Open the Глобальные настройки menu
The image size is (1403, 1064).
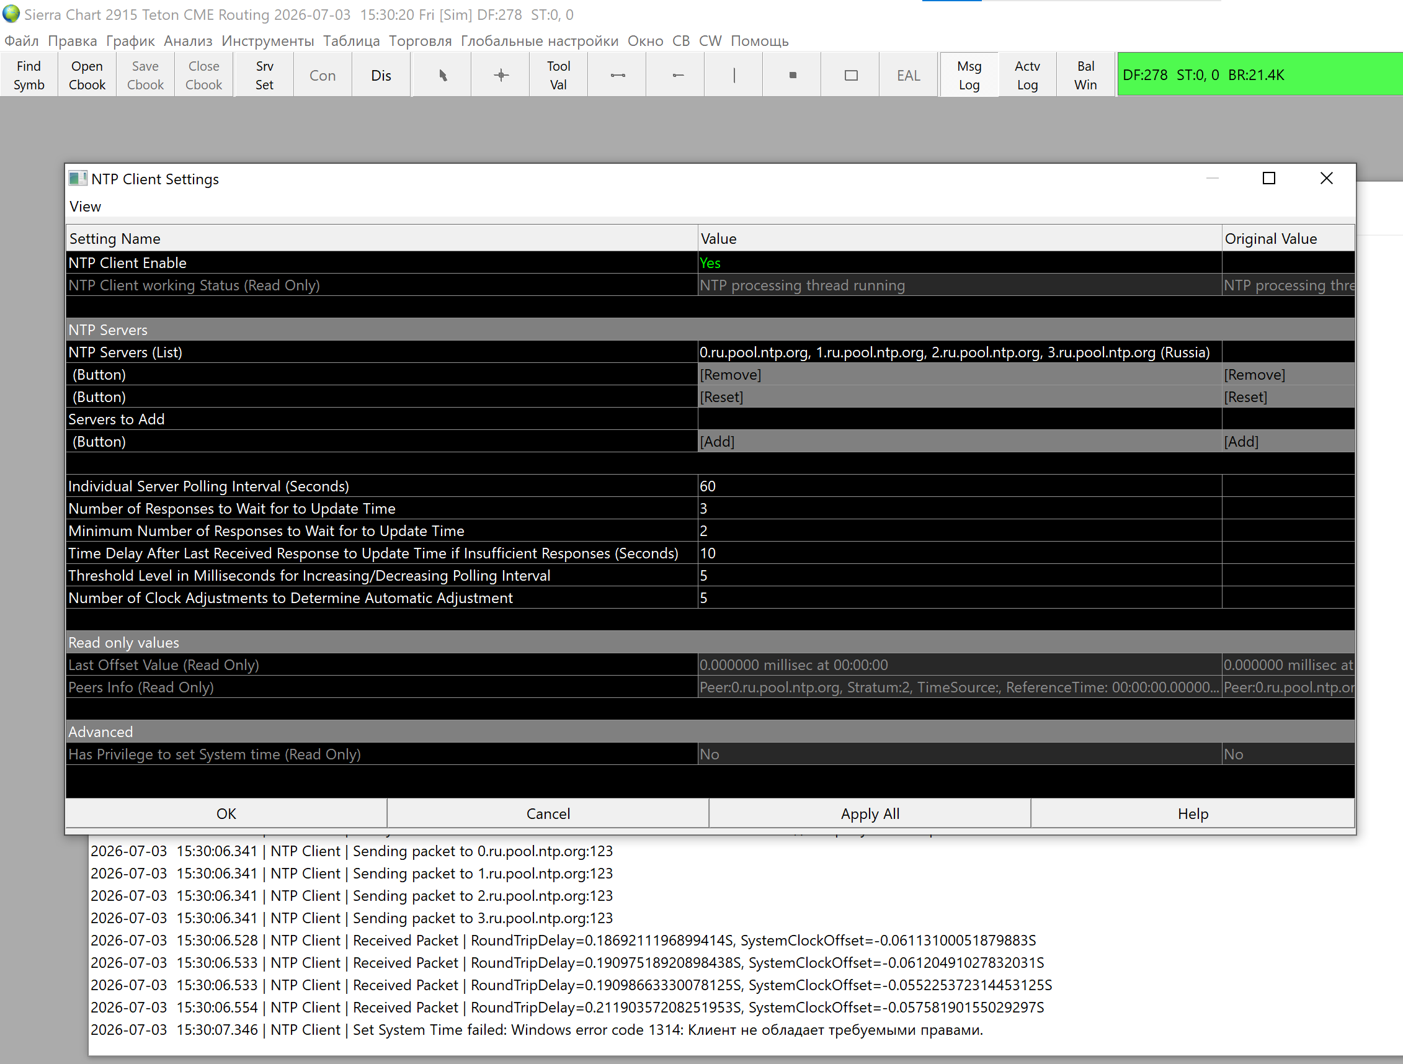point(539,40)
